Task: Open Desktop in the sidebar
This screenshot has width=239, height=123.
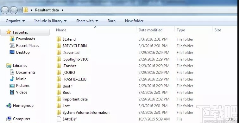Action: 23,52
